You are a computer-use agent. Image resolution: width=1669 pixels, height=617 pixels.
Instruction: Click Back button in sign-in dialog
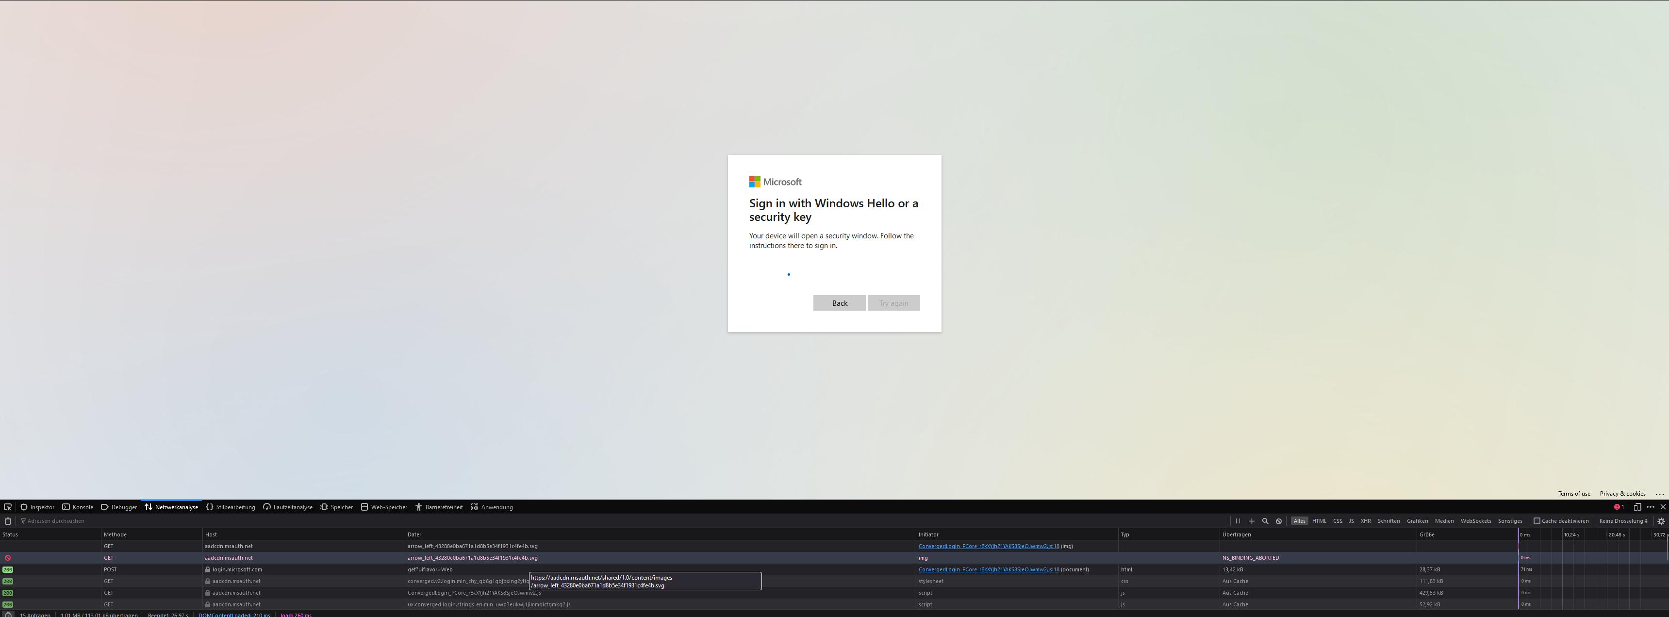839,303
